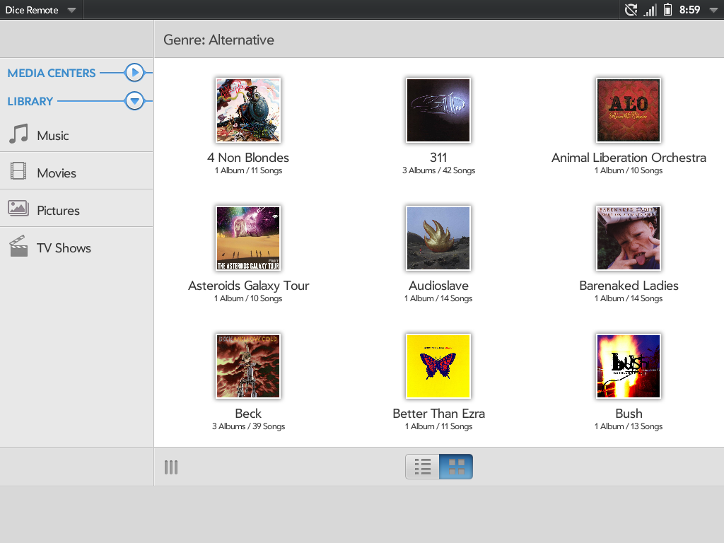Tap the battery icon in status bar

pos(667,10)
